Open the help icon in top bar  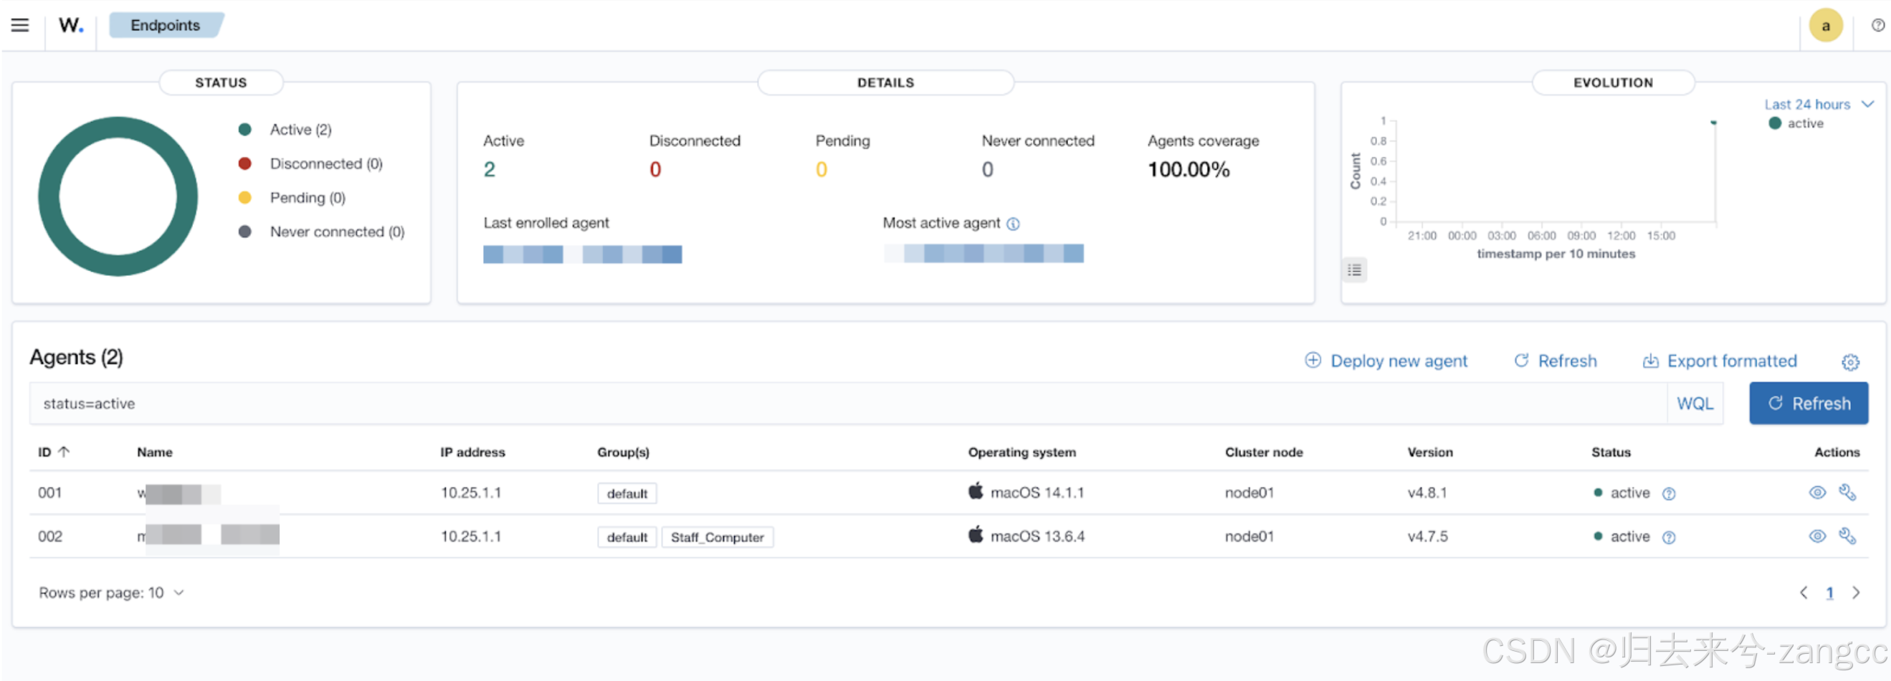(x=1877, y=25)
